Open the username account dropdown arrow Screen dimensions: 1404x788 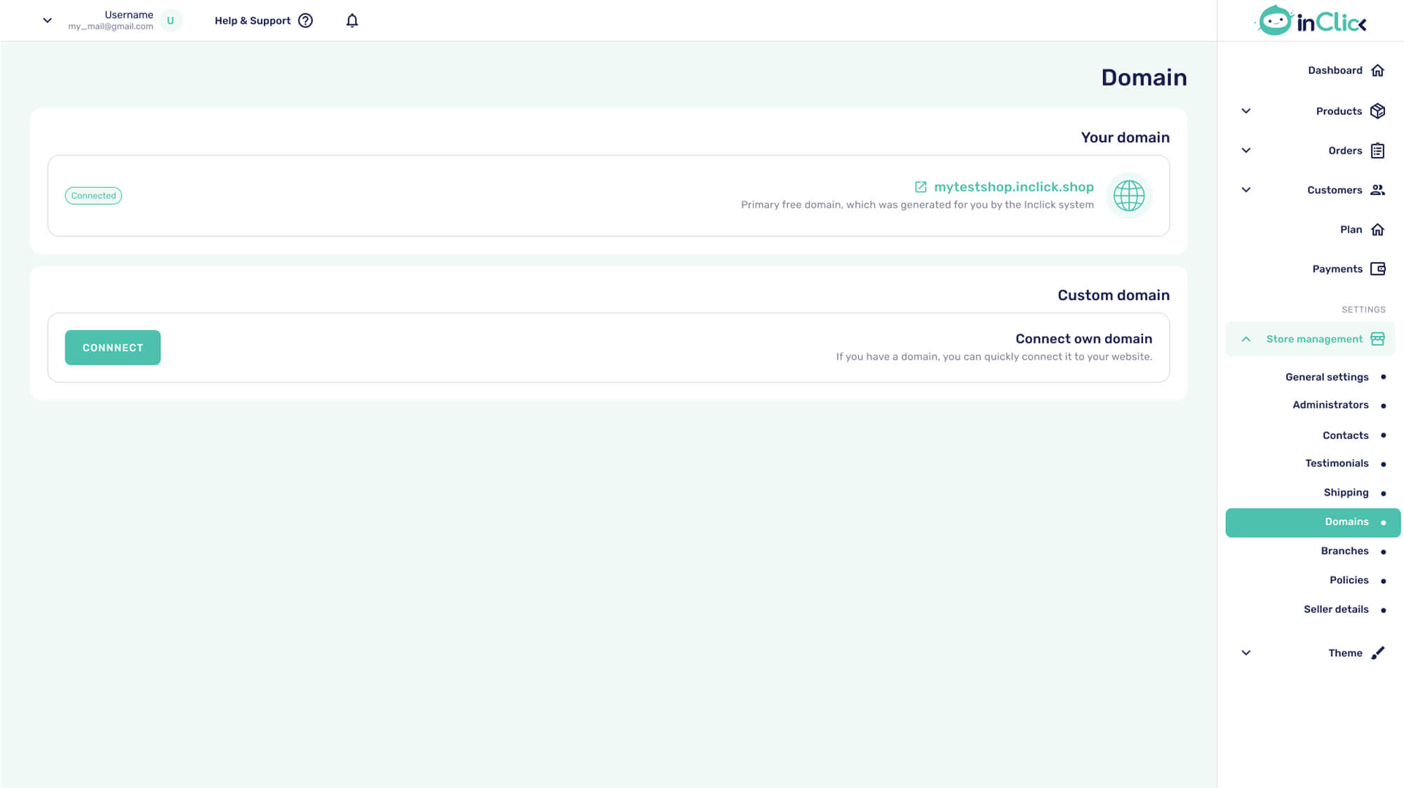(47, 20)
